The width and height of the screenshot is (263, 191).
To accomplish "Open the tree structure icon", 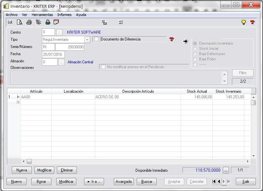I will point(38,22).
